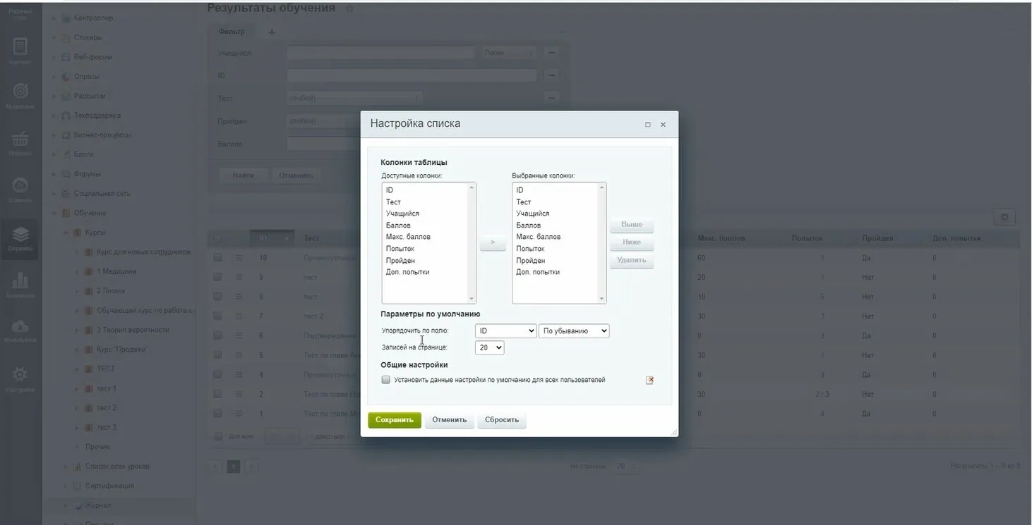Open the Записей на странице 20 dropdown

490,347
